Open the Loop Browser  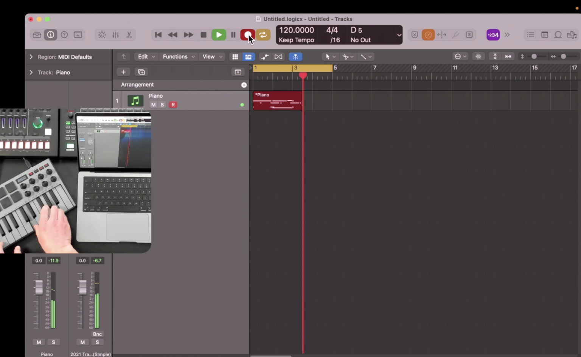[558, 35]
